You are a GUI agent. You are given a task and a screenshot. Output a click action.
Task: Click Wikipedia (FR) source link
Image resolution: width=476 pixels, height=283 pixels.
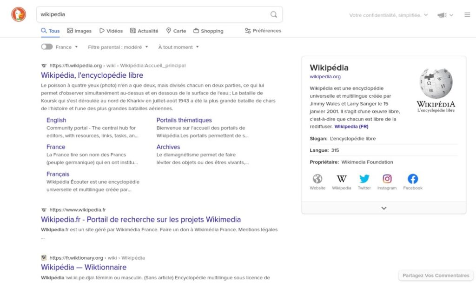(351, 127)
